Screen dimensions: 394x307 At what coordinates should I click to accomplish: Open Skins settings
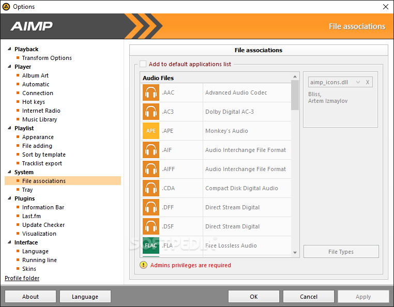pyautogui.click(x=29, y=269)
